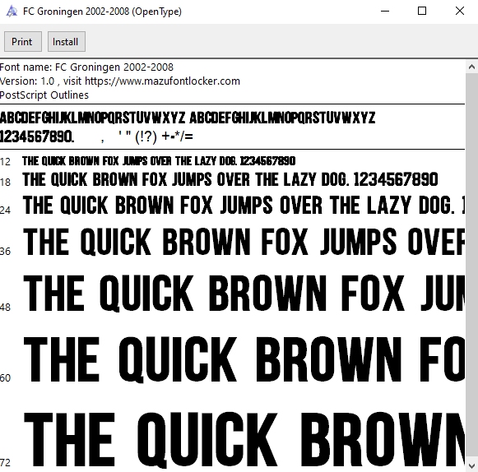Click the 18-point sample sentence

(x=230, y=179)
